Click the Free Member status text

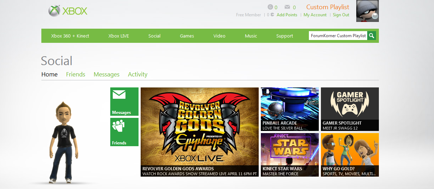coord(248,15)
